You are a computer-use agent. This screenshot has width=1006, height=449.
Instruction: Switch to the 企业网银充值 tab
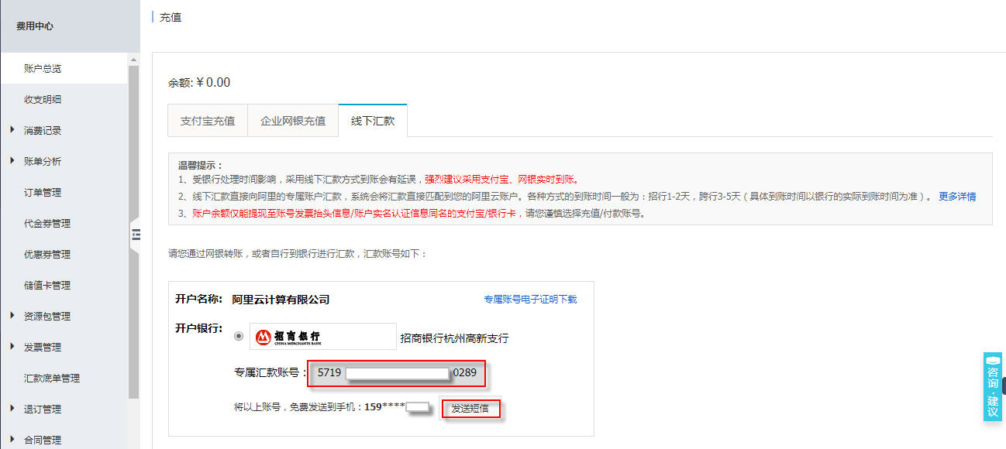[x=293, y=121]
